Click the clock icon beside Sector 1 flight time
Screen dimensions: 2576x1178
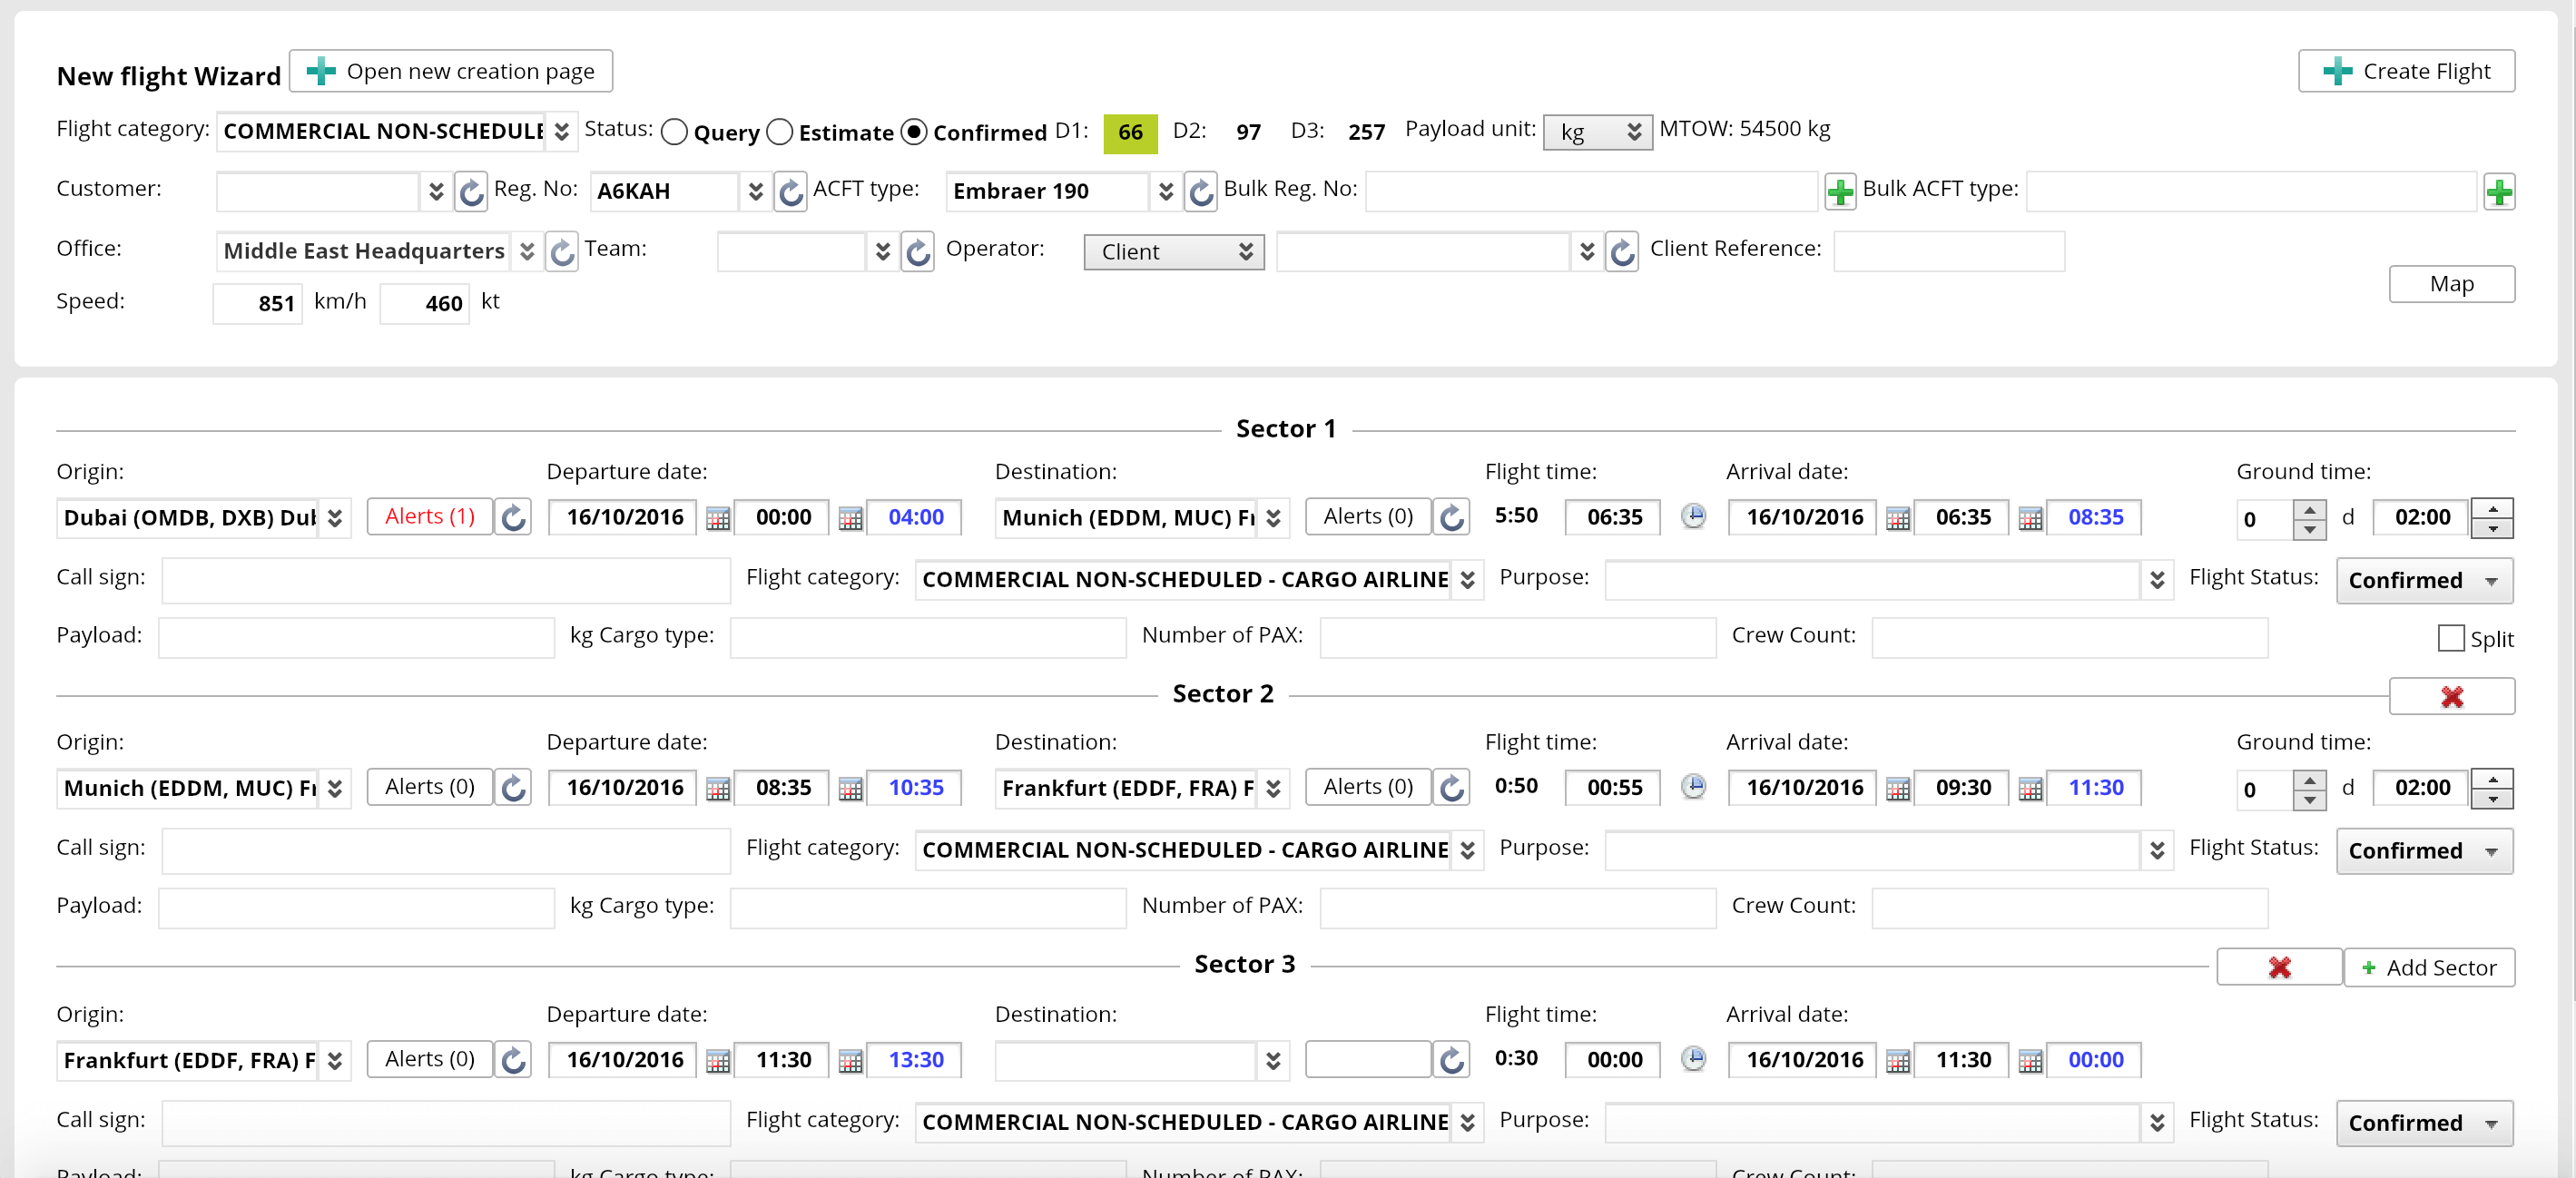pos(1694,517)
